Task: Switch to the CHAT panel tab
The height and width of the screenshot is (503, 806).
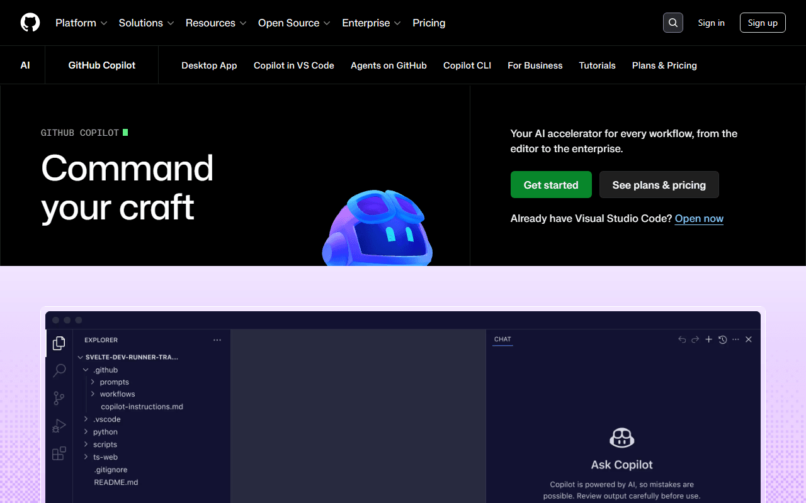Action: [502, 340]
